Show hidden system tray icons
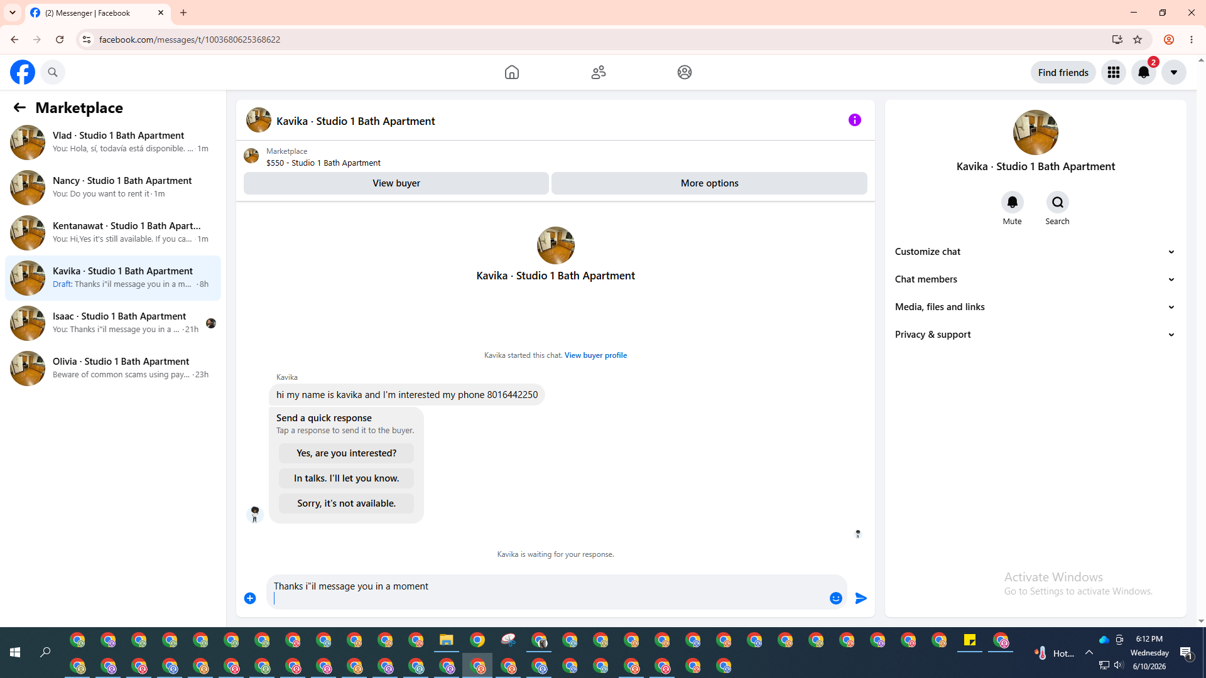This screenshot has width=1206, height=678. pyautogui.click(x=1089, y=653)
